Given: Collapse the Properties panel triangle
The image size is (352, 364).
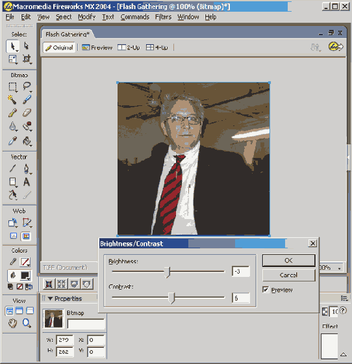Looking at the screenshot, I should (x=50, y=298).
